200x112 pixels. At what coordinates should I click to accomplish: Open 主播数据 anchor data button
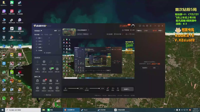[123, 26]
